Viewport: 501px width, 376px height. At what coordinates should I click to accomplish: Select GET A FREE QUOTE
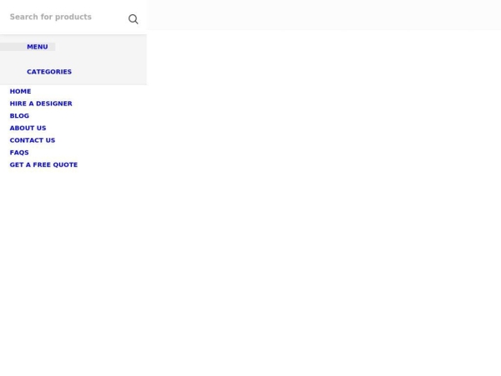point(43,165)
